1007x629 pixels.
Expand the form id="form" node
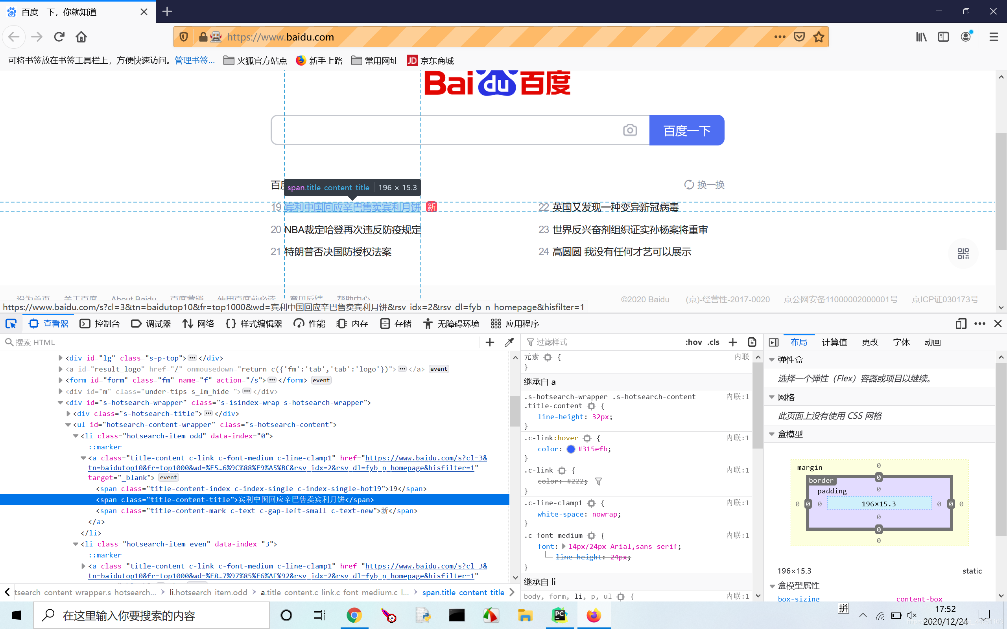pyautogui.click(x=60, y=380)
